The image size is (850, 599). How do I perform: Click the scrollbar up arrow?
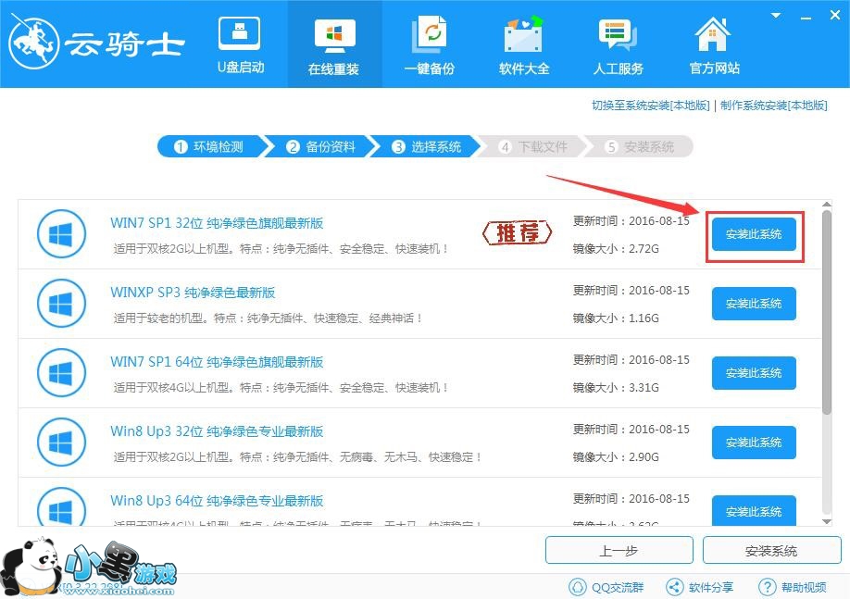pyautogui.click(x=826, y=205)
